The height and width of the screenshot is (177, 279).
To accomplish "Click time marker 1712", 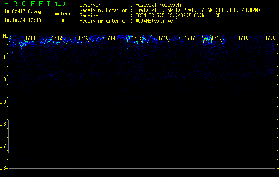I will click(57, 38).
